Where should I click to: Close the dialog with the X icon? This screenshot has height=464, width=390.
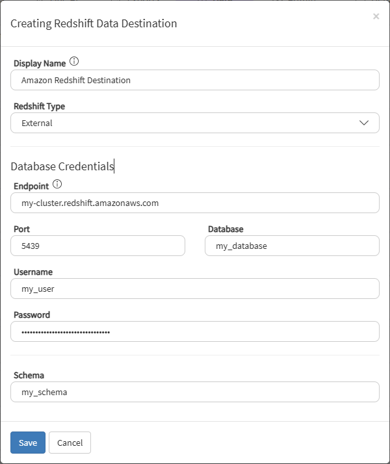[376, 16]
